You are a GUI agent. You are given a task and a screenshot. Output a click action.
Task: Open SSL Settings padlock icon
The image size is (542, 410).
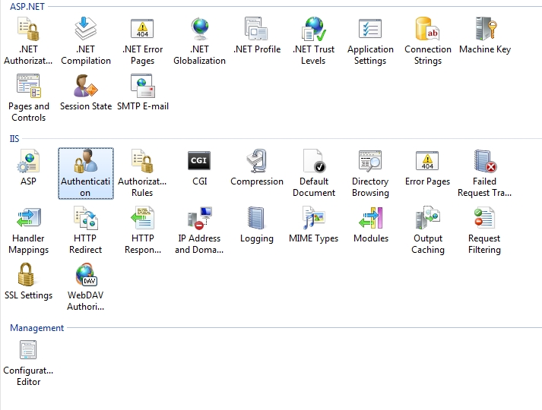[x=27, y=275]
